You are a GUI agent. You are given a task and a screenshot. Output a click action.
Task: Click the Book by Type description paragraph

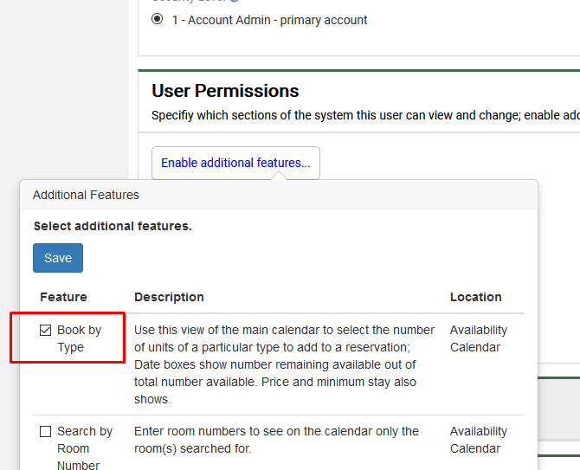click(285, 364)
